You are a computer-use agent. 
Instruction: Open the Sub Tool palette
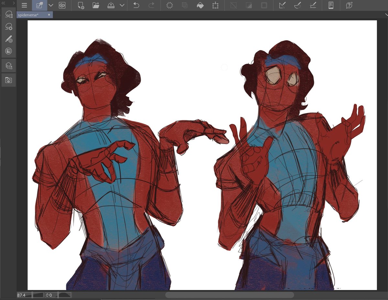click(x=9, y=14)
